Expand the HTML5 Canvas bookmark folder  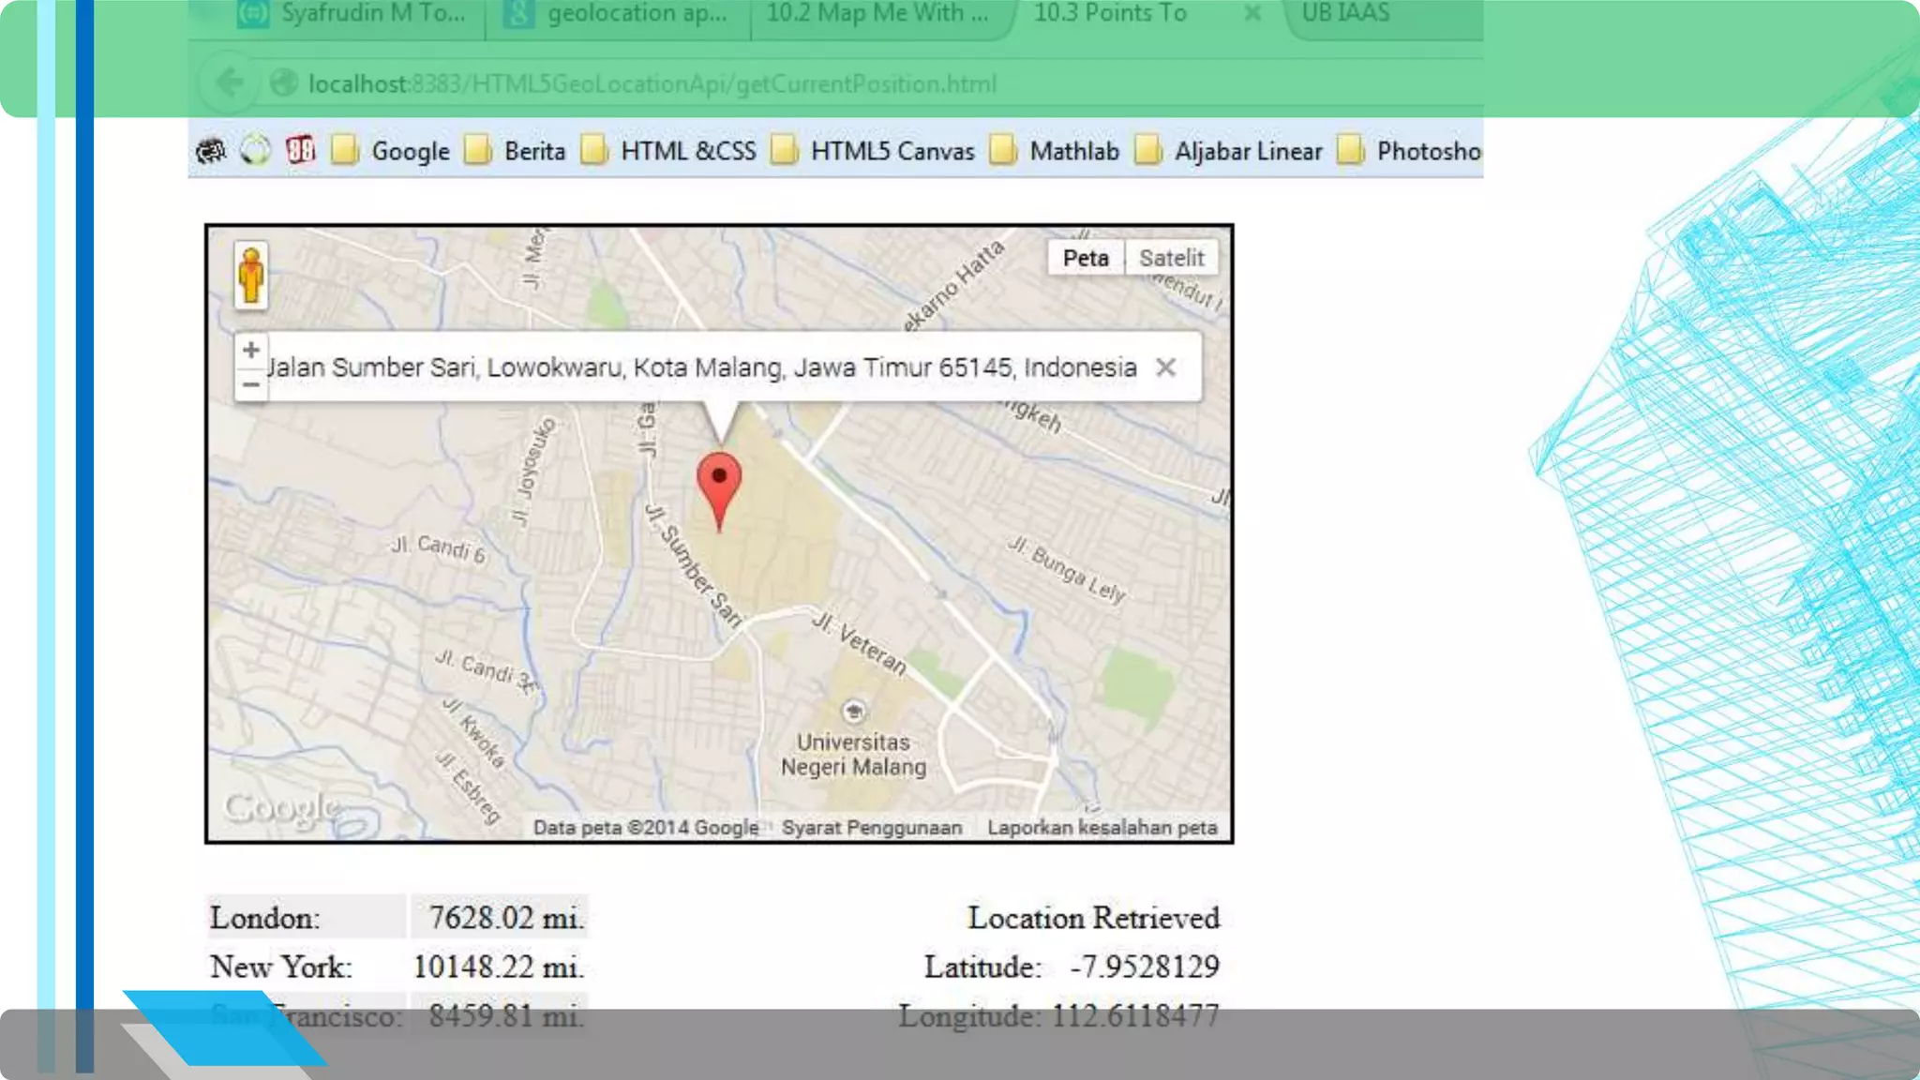click(873, 151)
